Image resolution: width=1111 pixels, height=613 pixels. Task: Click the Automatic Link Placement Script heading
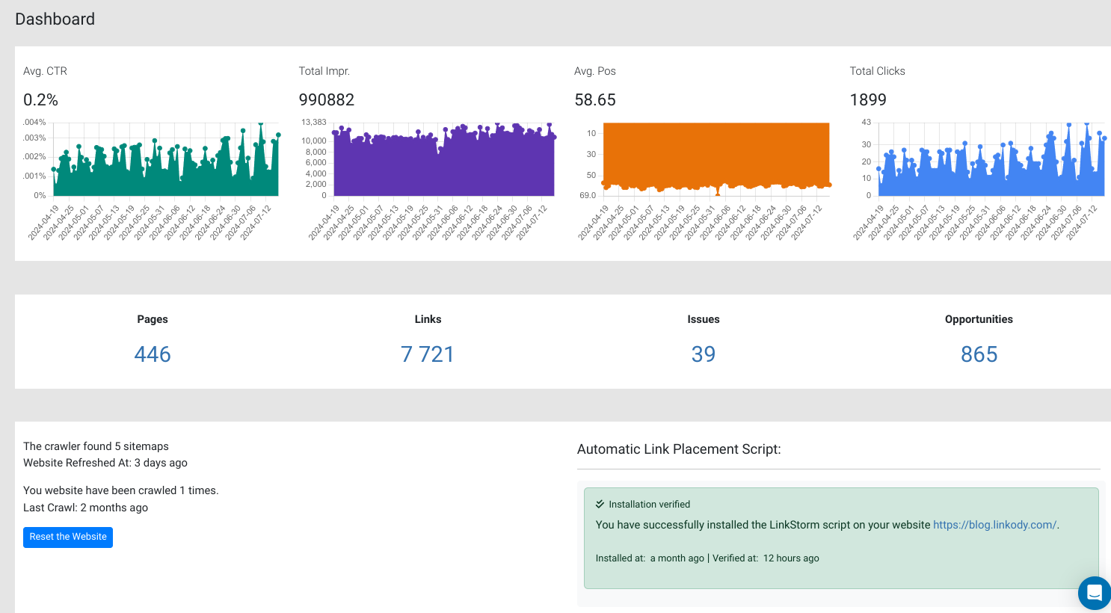click(679, 449)
